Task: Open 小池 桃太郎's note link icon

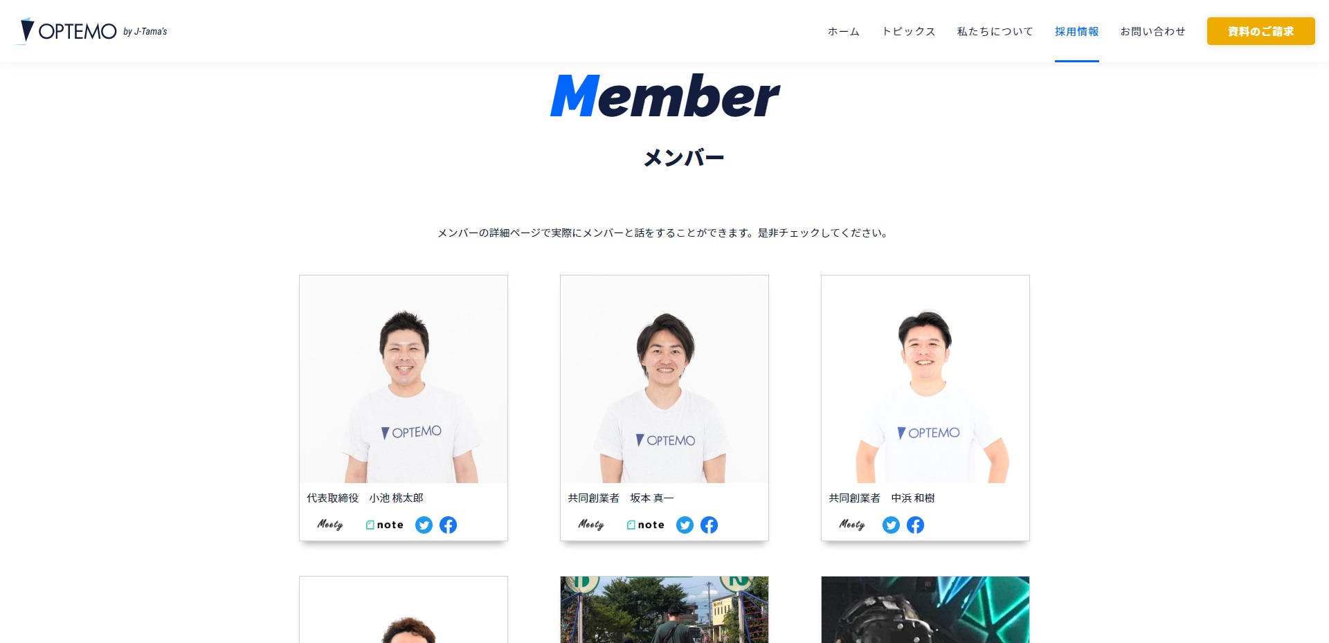Action: pos(384,525)
